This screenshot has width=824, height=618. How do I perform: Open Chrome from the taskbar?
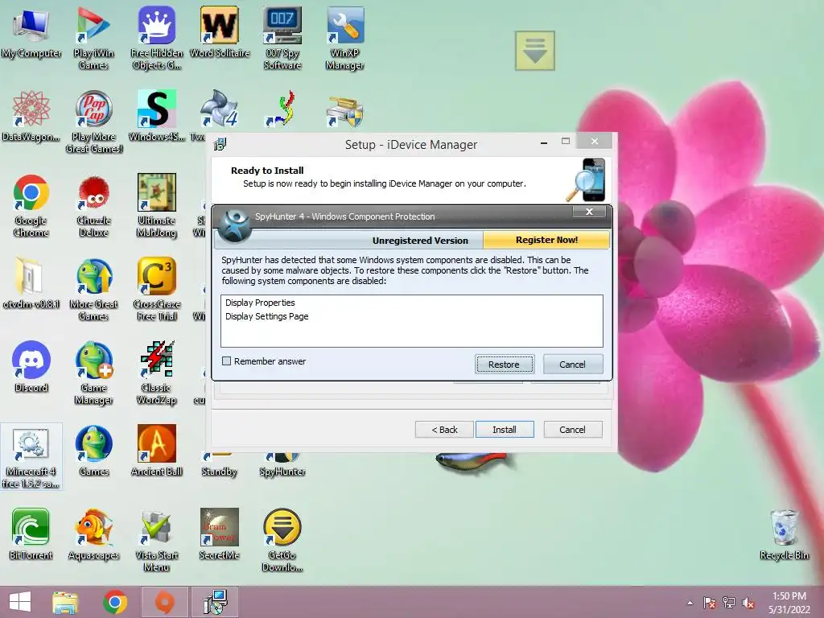(114, 602)
